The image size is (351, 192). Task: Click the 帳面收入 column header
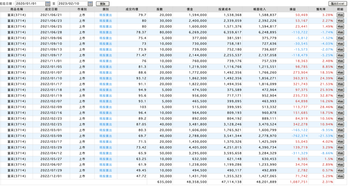(x=259, y=9)
